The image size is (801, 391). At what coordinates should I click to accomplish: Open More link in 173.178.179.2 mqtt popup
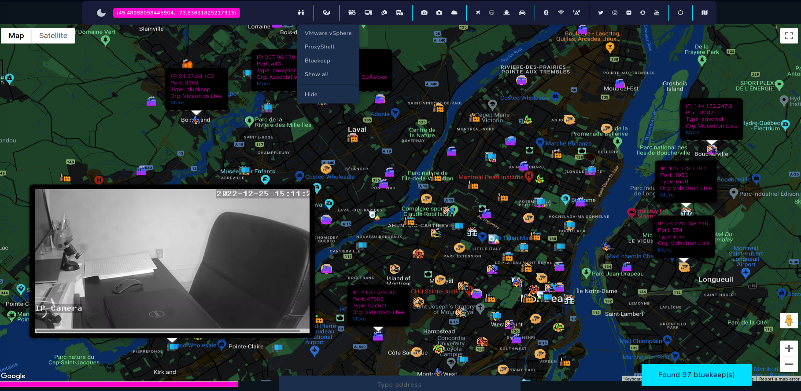tap(667, 195)
